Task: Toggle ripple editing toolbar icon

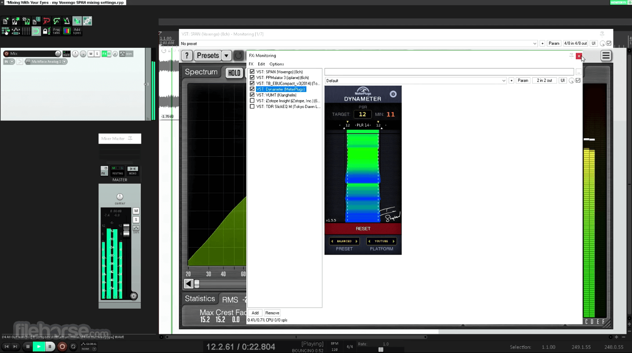Action: [x=6, y=31]
